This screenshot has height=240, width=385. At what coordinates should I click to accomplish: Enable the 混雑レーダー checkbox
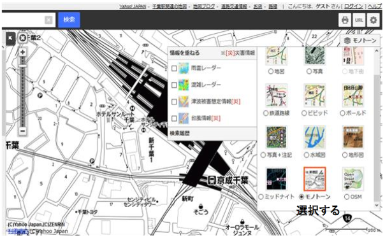click(174, 85)
